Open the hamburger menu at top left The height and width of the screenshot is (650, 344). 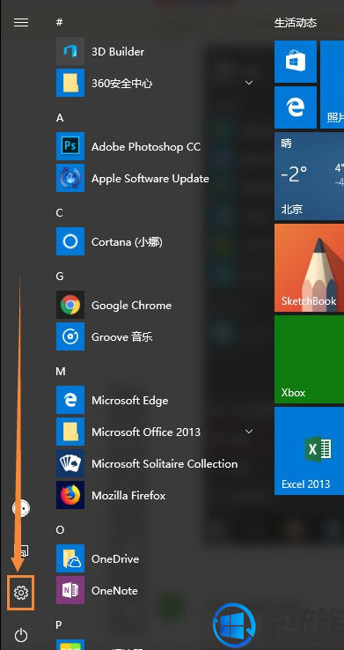pos(21,22)
